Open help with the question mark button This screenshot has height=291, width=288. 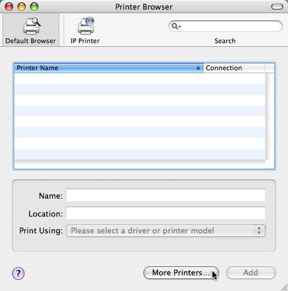[18, 273]
